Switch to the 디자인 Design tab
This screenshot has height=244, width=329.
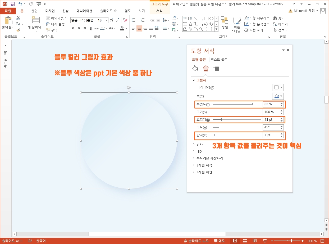(x=50, y=11)
